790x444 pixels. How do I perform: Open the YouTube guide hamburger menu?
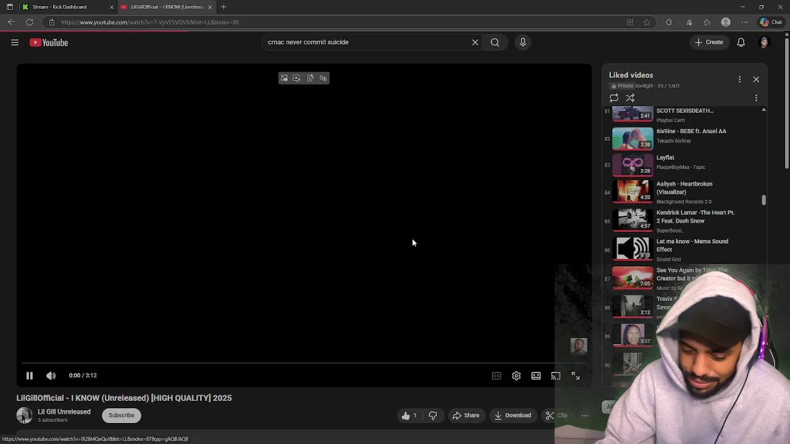tap(15, 43)
